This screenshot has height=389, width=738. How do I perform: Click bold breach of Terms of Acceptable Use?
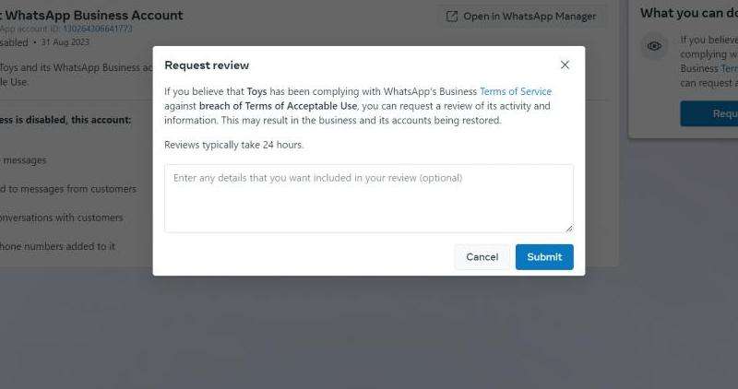[x=278, y=106]
